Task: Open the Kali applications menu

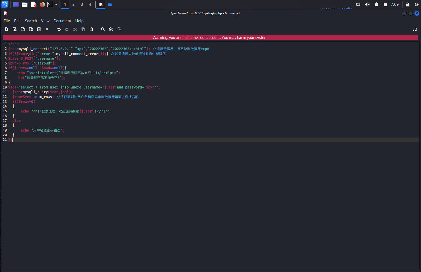Action: tap(5, 4)
